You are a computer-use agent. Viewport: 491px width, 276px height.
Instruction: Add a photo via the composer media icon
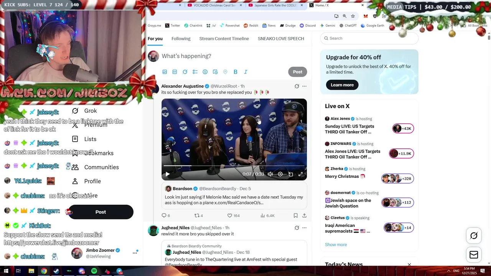[165, 72]
